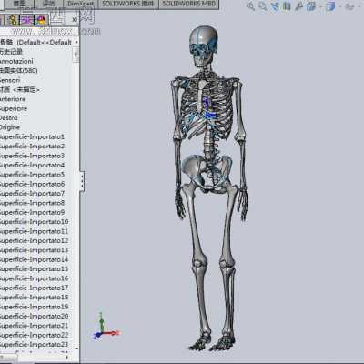
Task: Select Superficie-Importato20 feature
Action: click(34, 316)
